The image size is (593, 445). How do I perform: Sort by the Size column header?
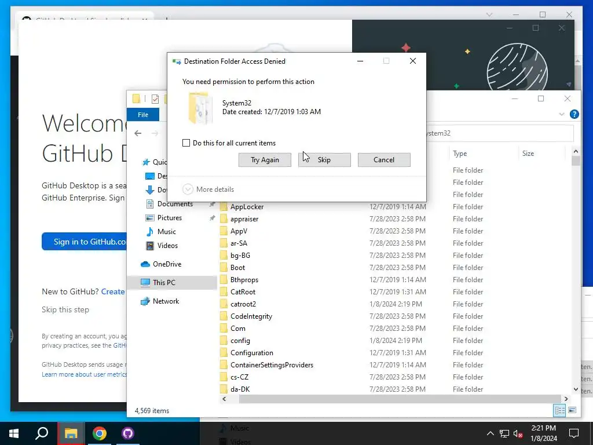[542, 154]
